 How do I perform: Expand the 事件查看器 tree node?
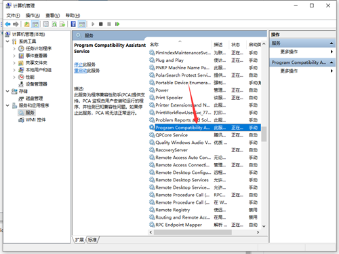pos(14,56)
